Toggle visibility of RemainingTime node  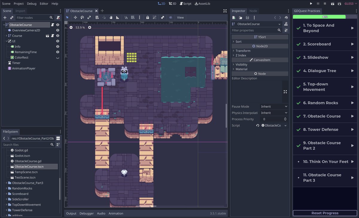[58, 52]
